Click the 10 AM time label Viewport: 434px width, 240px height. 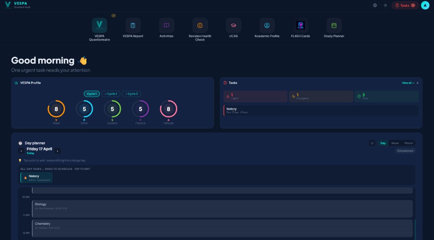tap(26, 197)
